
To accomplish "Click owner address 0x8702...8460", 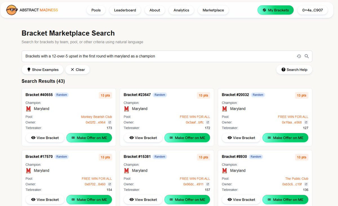I will [x=95, y=184].
